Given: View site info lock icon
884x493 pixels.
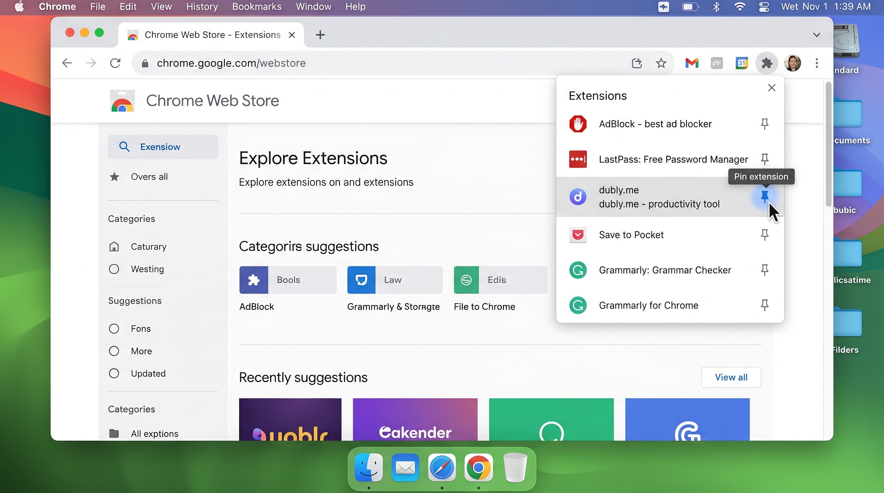Looking at the screenshot, I should 145,64.
